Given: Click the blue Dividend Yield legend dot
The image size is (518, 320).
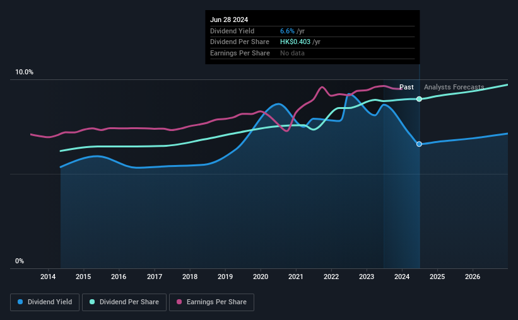Looking at the screenshot, I should [20, 302].
